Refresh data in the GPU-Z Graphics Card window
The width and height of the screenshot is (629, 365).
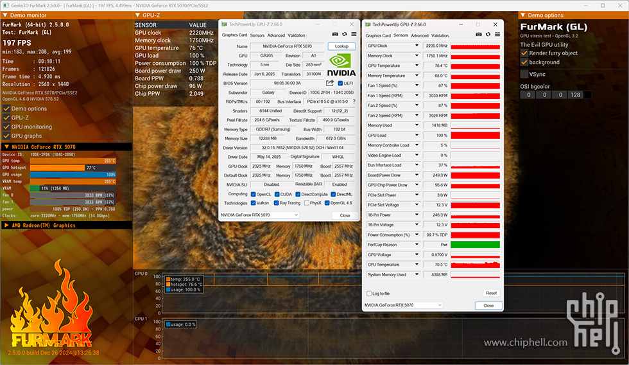(x=344, y=35)
